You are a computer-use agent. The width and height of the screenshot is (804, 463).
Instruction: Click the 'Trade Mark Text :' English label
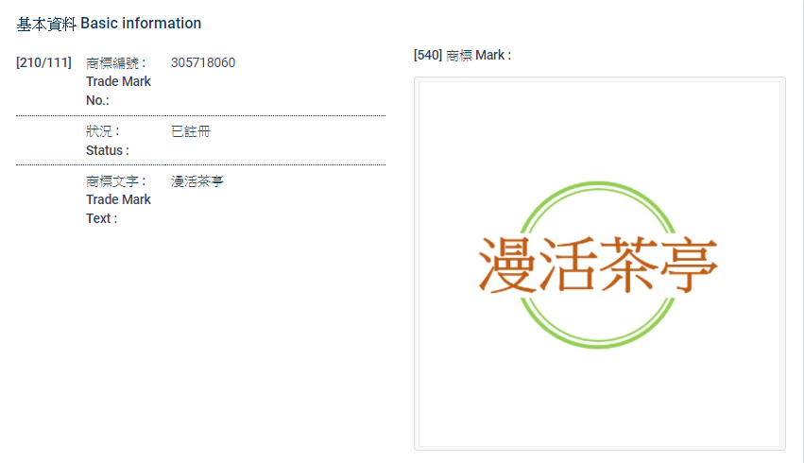click(117, 209)
